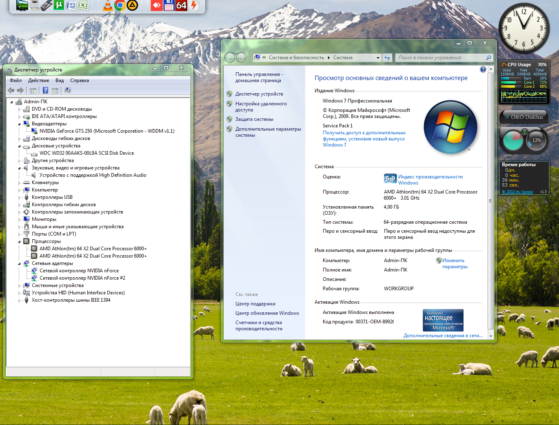This screenshot has height=425, width=559.
Task: Open the address bar history dropdown
Action: (378, 58)
